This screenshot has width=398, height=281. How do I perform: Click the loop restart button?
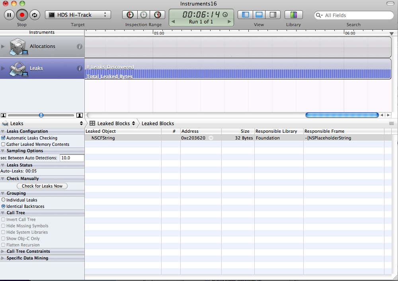35,15
